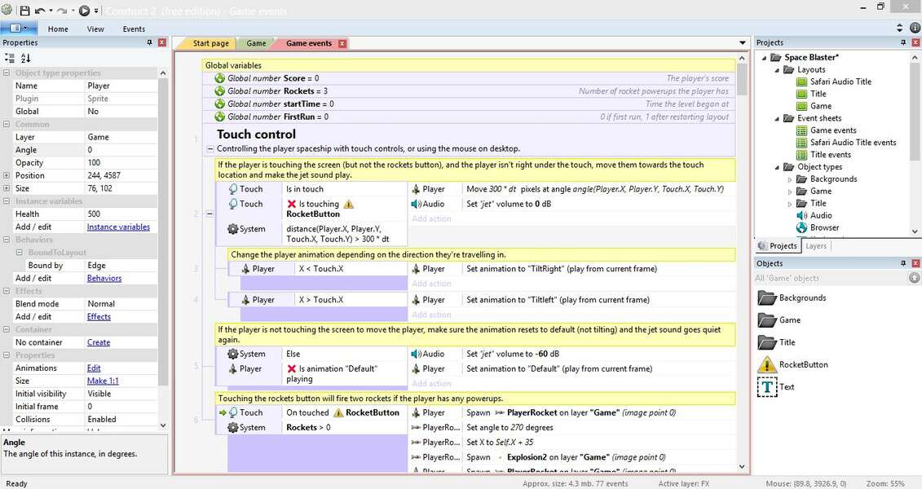The width and height of the screenshot is (922, 489).
Task: Open the View ribbon tab
Action: (x=95, y=29)
